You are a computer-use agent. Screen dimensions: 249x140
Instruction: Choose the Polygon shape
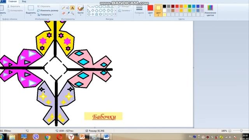click(108, 7)
